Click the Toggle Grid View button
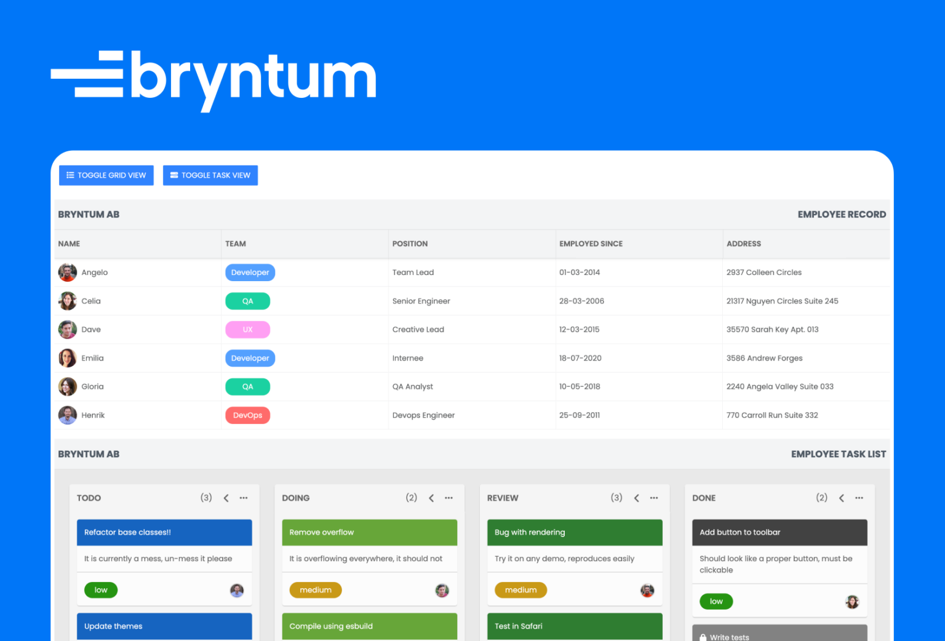 pos(106,175)
